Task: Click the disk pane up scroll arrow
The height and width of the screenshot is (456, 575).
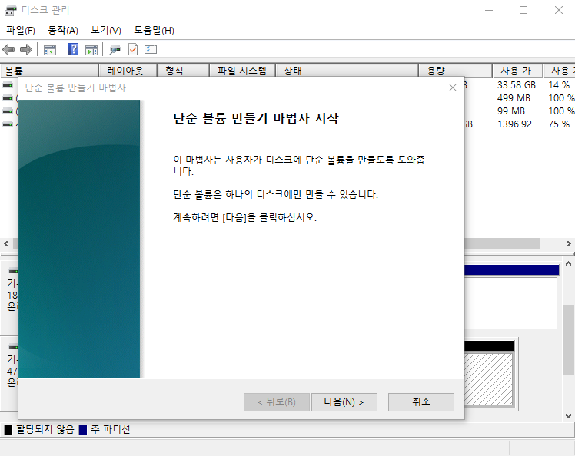Action: pyautogui.click(x=568, y=263)
